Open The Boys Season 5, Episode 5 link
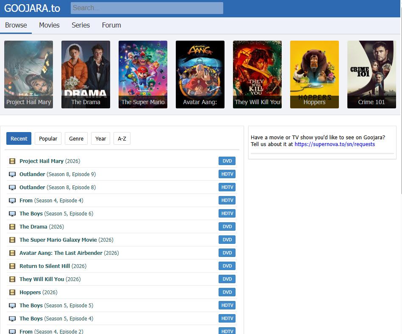The image size is (402, 334). point(56,305)
